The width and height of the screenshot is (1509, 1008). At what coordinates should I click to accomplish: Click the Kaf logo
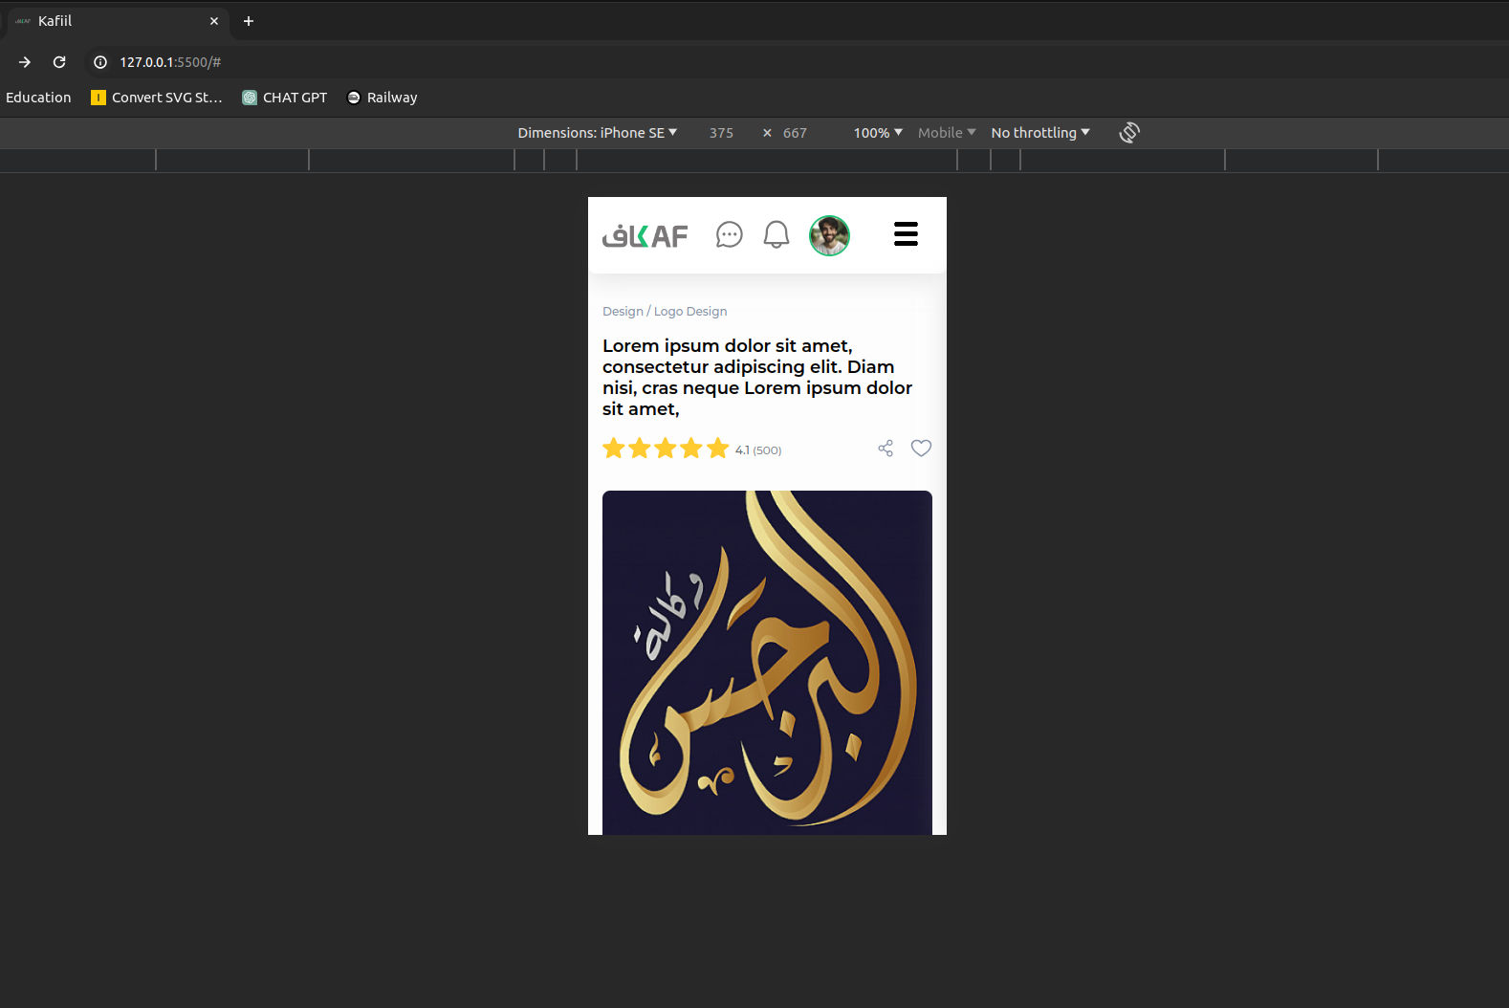click(645, 235)
